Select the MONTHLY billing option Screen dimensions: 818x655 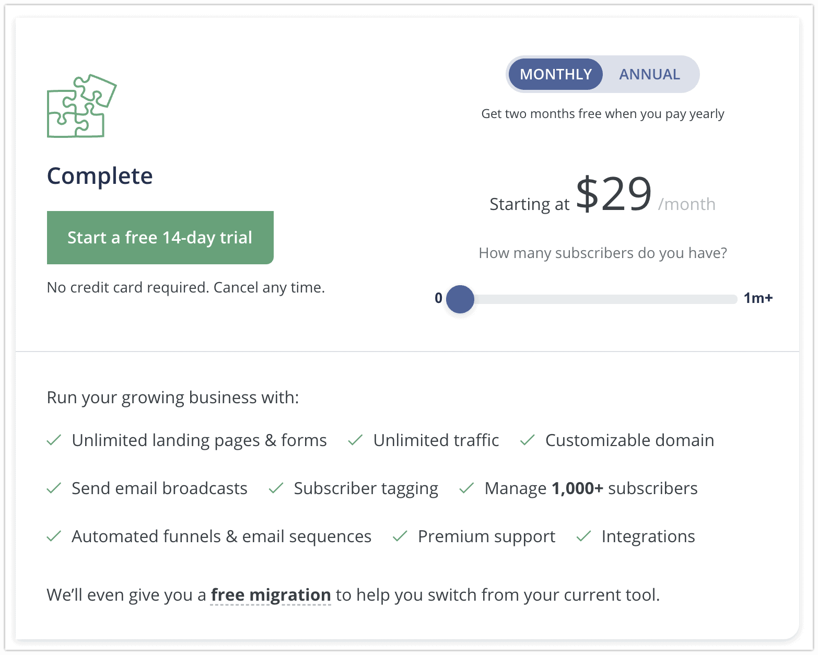point(556,74)
